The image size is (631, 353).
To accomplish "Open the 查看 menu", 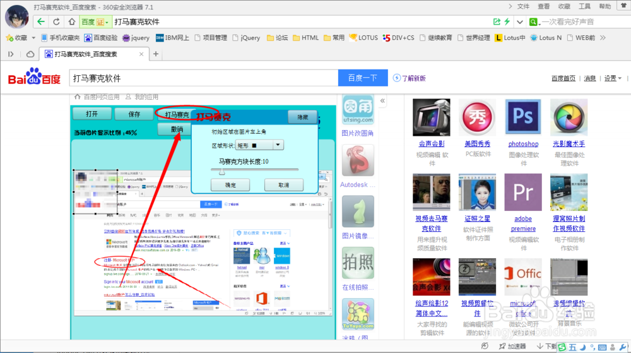I will pos(544,6).
